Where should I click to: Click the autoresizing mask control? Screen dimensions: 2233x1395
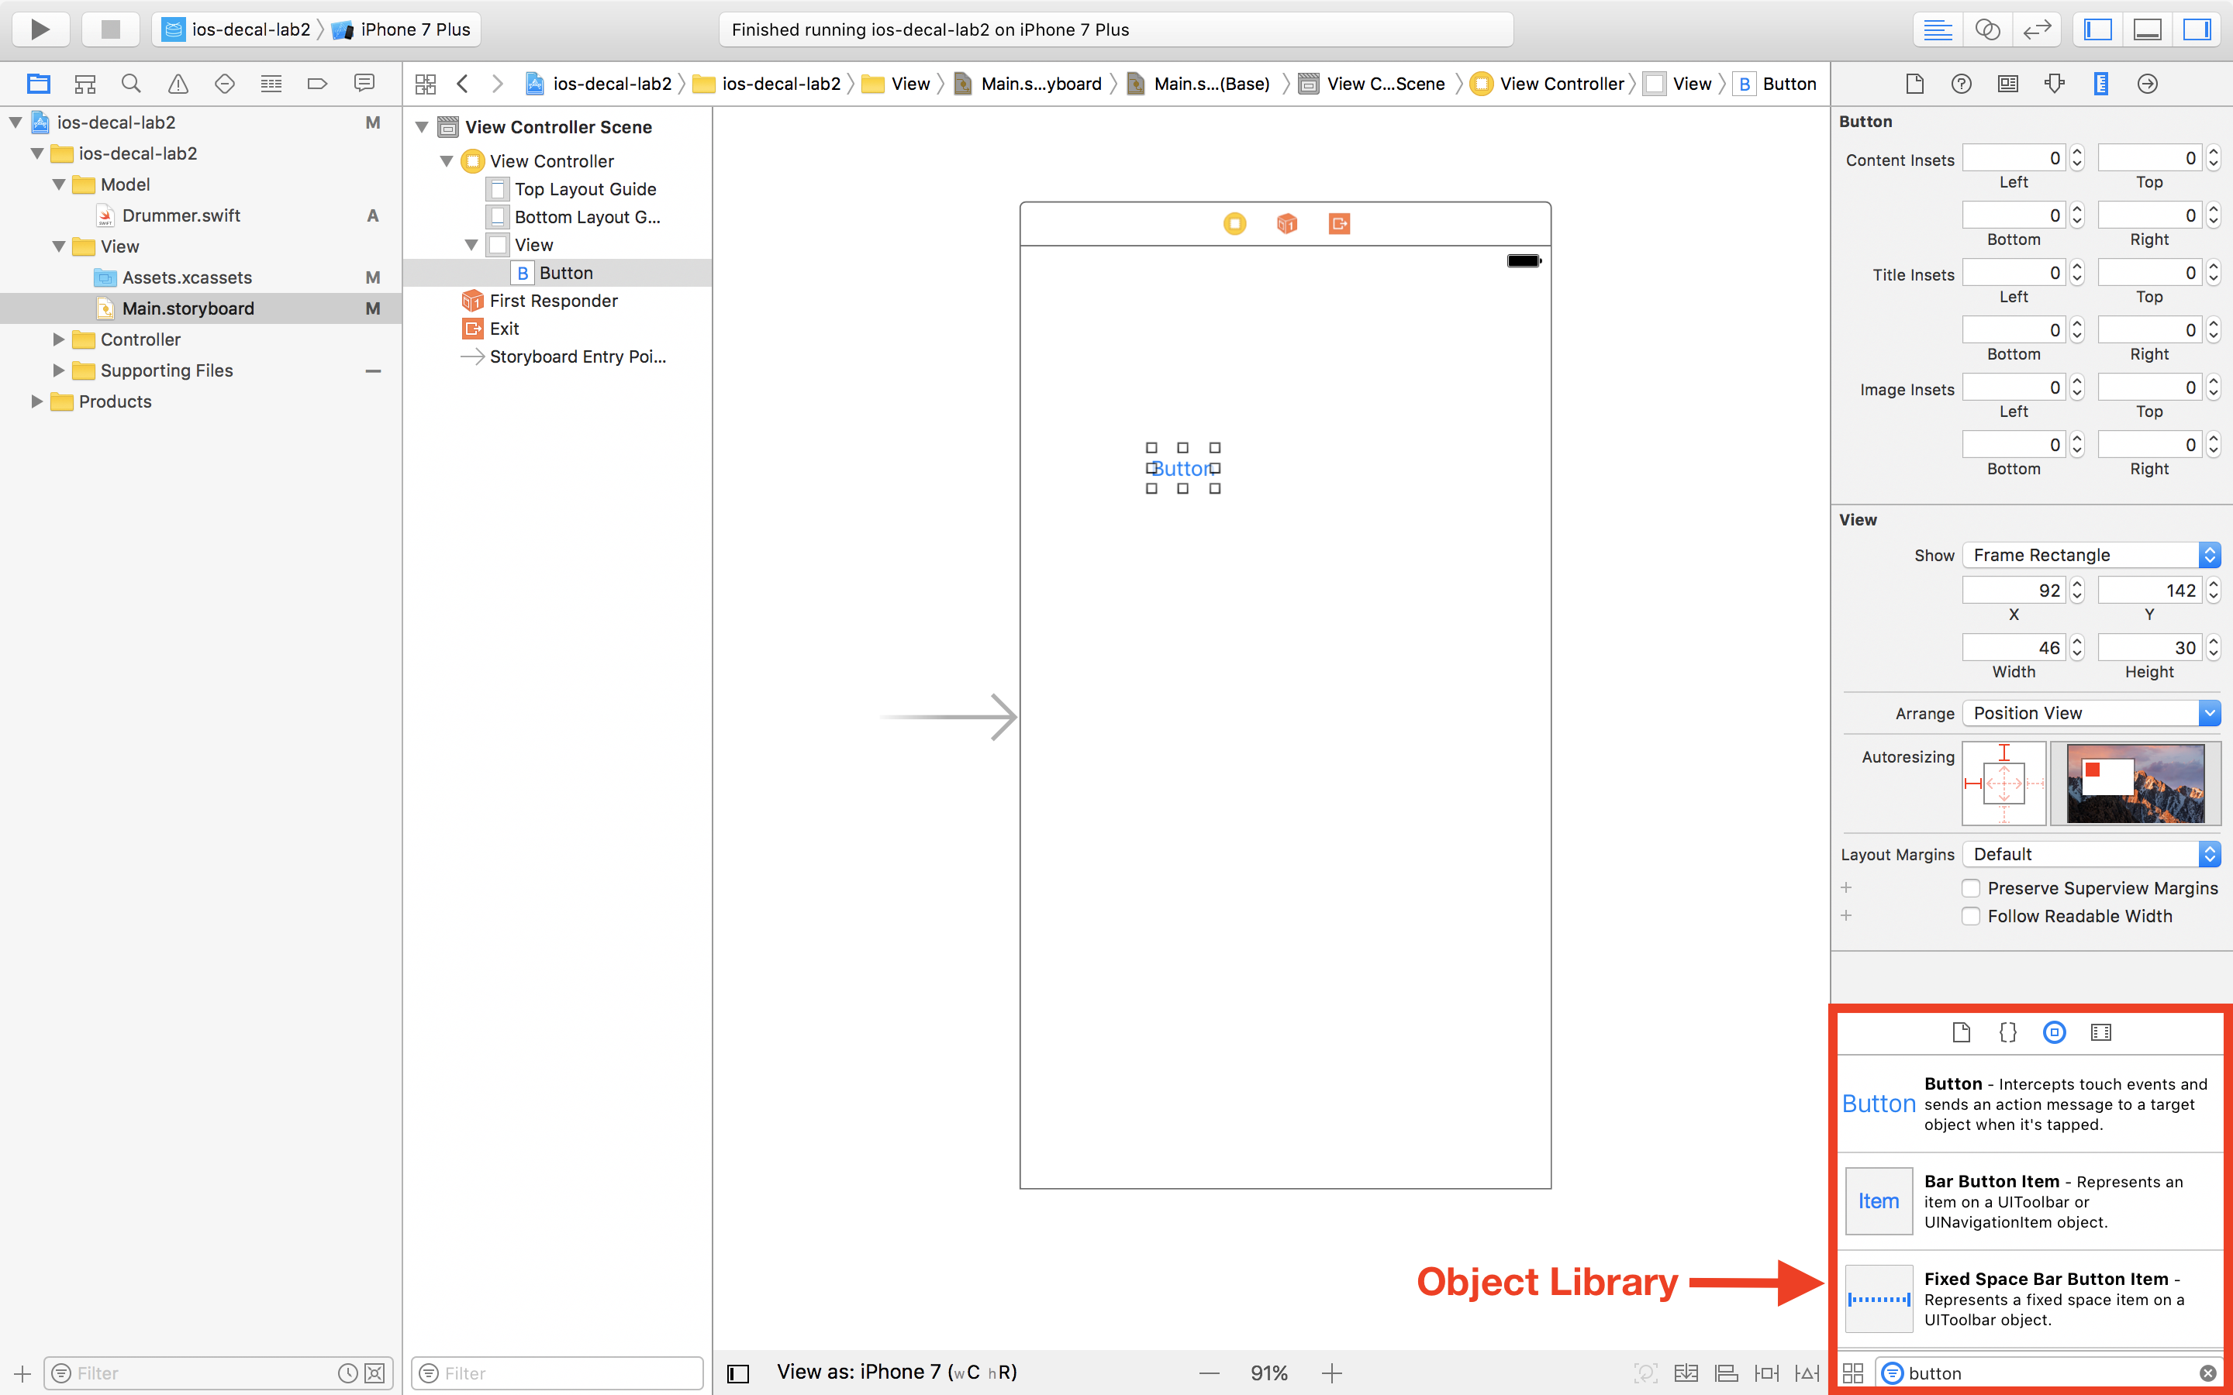[x=2003, y=784]
